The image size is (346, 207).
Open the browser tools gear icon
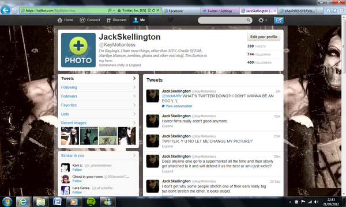(341, 10)
